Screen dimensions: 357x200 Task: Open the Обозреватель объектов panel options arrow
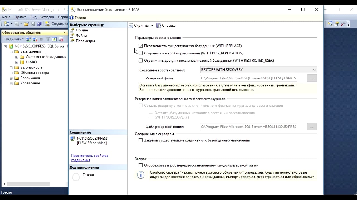(64, 32)
